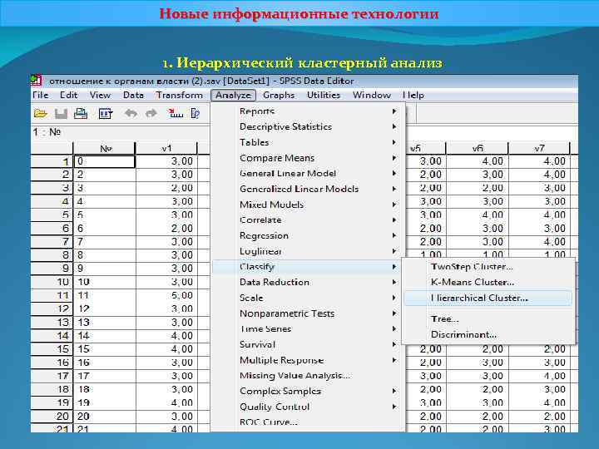Open the View menu
This screenshot has width=599, height=449.
100,95
